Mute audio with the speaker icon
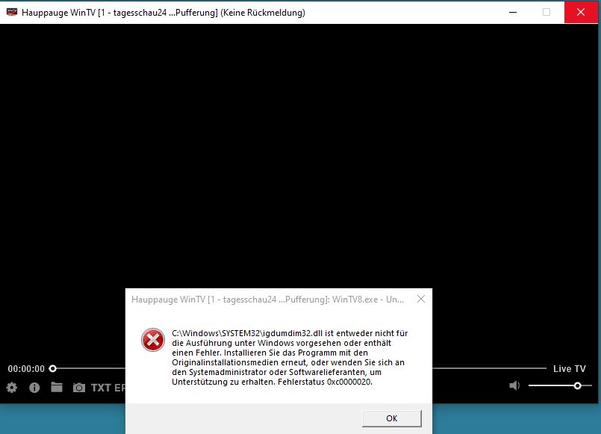The width and height of the screenshot is (601, 434). tap(514, 385)
